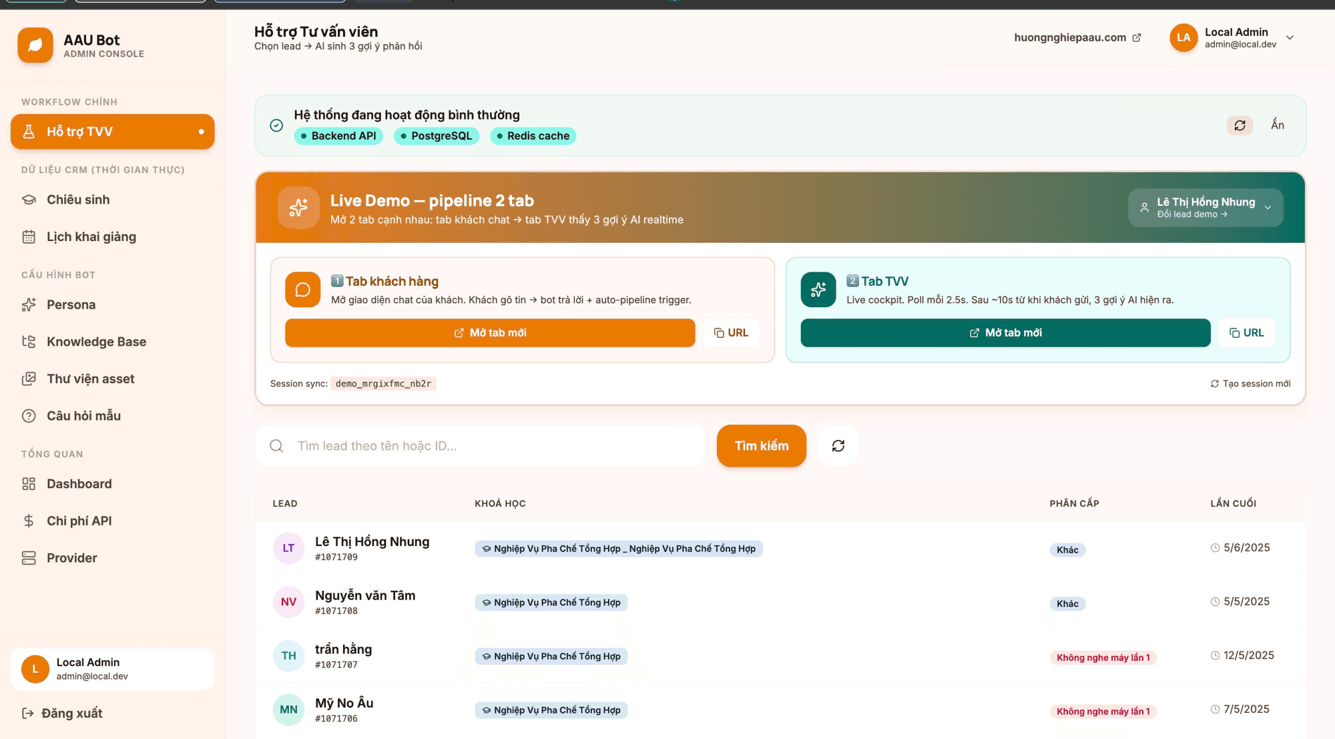Click Khác badge in Lê Thị Hồng Nhung row
The height and width of the screenshot is (739, 1335).
point(1067,550)
